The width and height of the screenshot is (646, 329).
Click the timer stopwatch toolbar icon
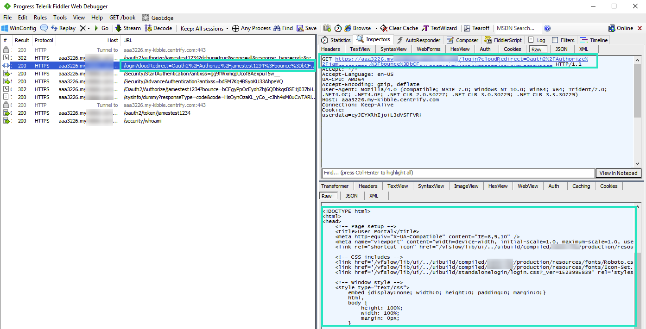(x=338, y=28)
